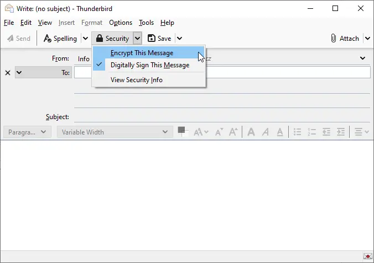Open the View menu
Image resolution: width=374 pixels, height=263 pixels.
pyautogui.click(x=45, y=23)
